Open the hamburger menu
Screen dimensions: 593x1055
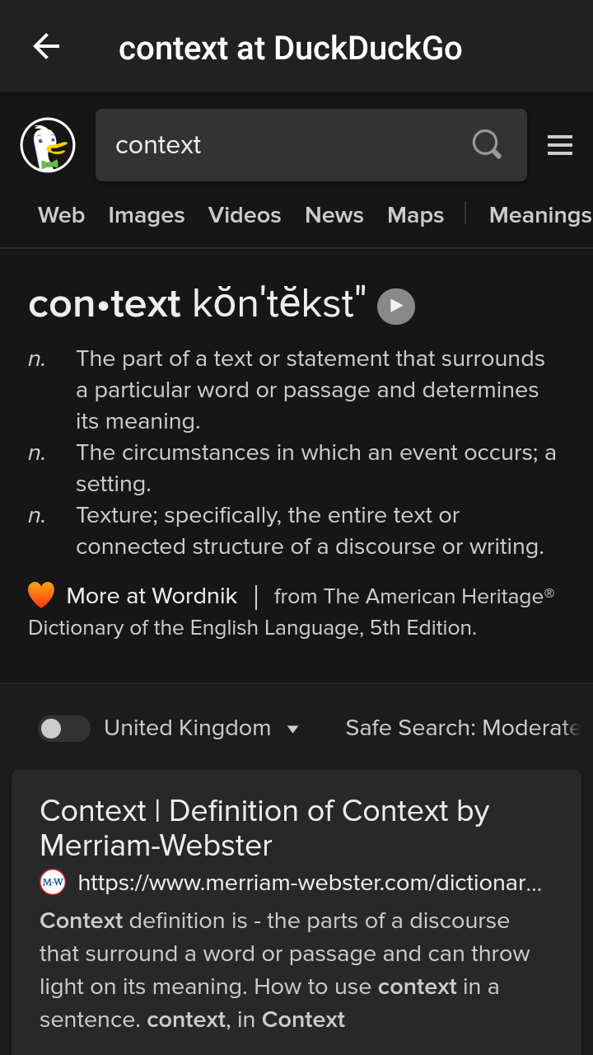(560, 145)
